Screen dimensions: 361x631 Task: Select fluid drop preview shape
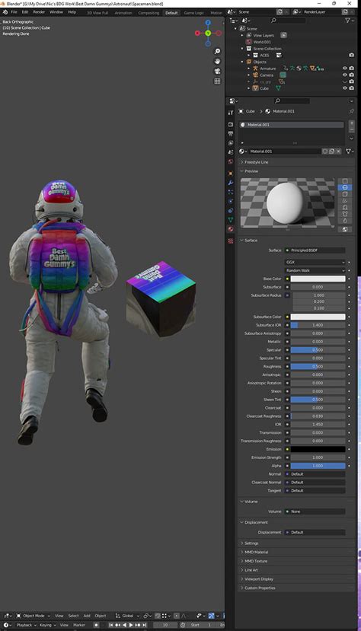345,220
